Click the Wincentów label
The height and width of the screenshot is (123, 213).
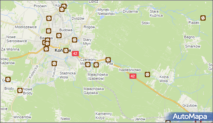22,117
